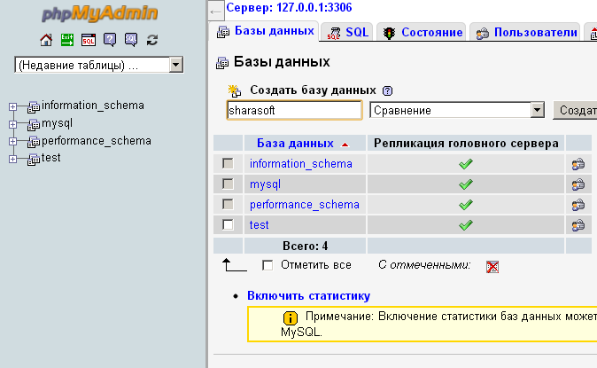The width and height of the screenshot is (597, 368).
Task: Expand mysql tree node
Action: click(13, 124)
